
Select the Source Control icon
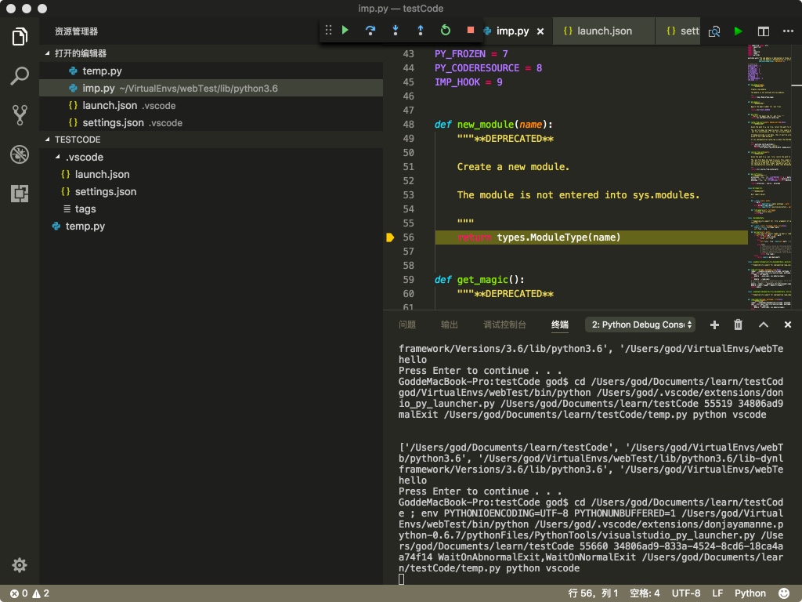[x=19, y=114]
